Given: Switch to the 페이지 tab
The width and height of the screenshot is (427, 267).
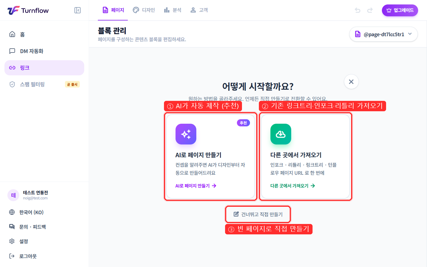Looking at the screenshot, I should click(x=113, y=10).
